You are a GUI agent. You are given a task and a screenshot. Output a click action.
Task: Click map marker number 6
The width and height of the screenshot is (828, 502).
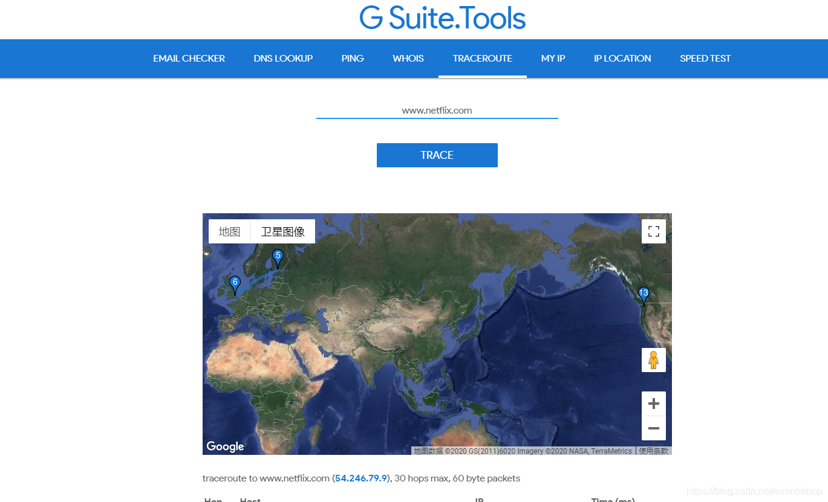[235, 285]
